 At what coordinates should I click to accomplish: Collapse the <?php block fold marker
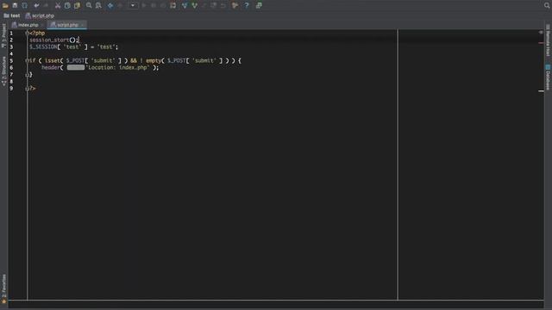27,33
